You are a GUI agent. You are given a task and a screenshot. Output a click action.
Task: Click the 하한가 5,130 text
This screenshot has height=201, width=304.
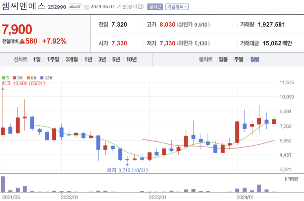pos(193,43)
